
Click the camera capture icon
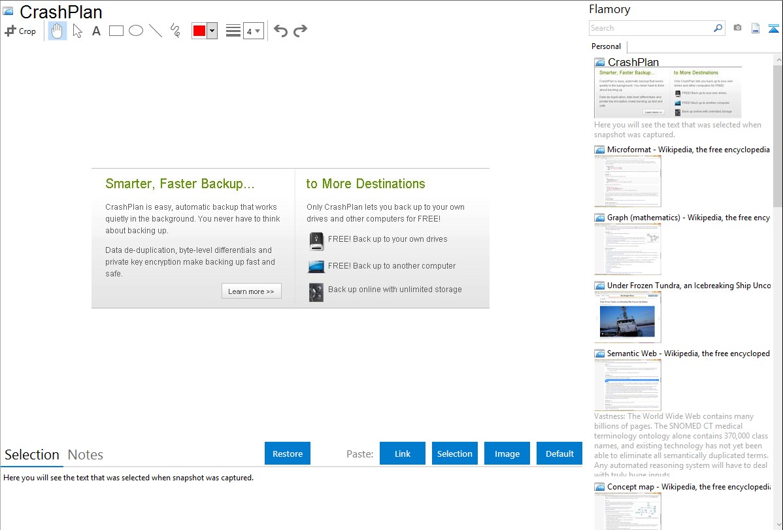click(x=737, y=28)
